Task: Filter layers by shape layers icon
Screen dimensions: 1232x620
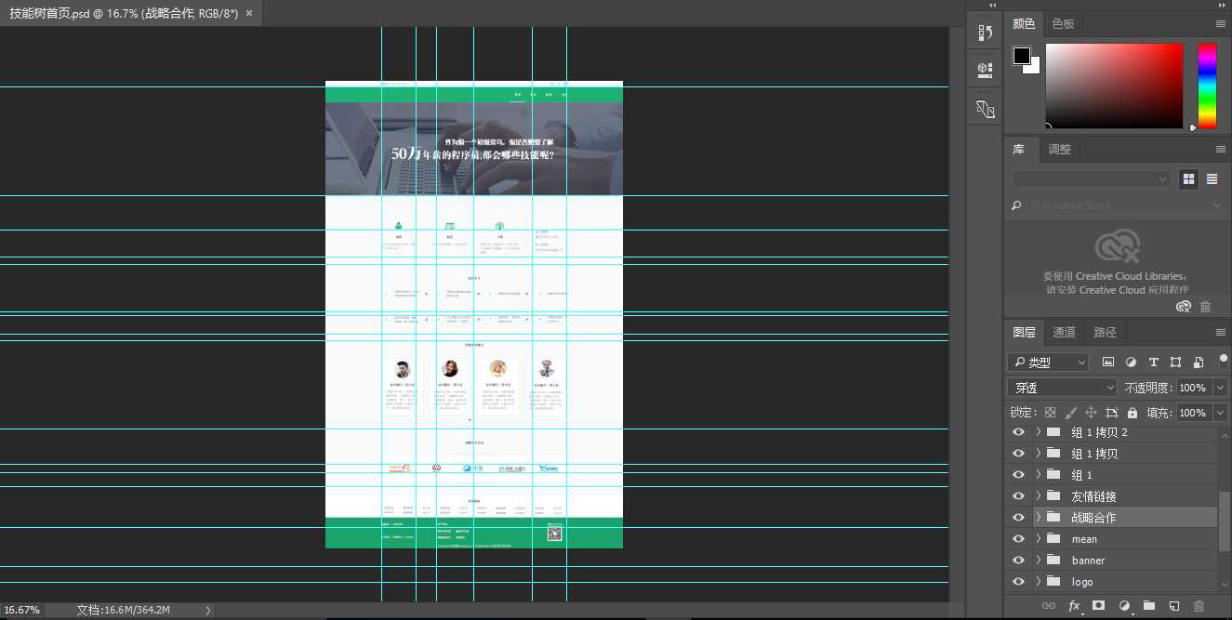Action: [x=1175, y=363]
